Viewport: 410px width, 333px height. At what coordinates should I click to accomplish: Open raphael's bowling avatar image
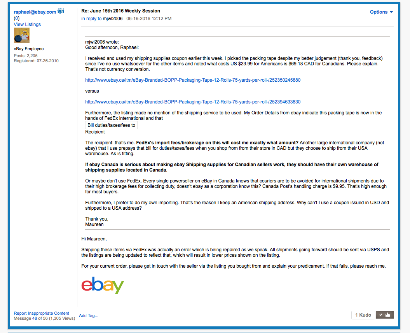pos(22,36)
